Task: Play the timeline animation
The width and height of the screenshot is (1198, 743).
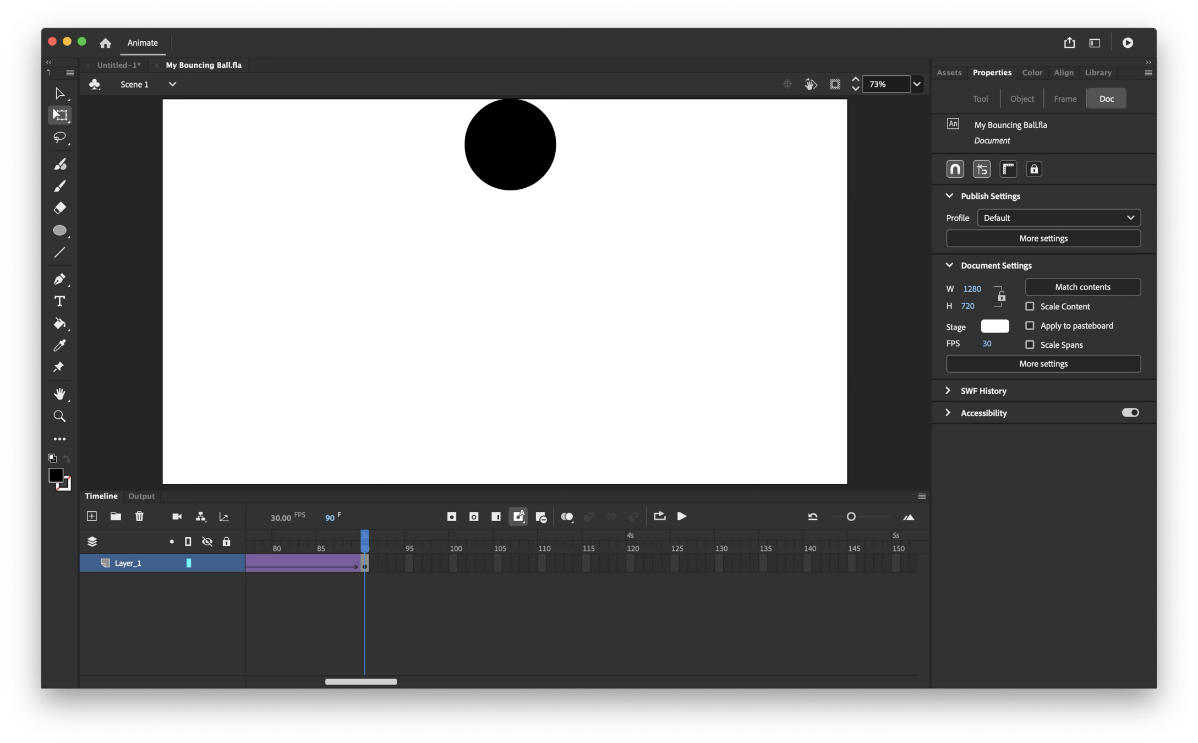Action: [681, 516]
